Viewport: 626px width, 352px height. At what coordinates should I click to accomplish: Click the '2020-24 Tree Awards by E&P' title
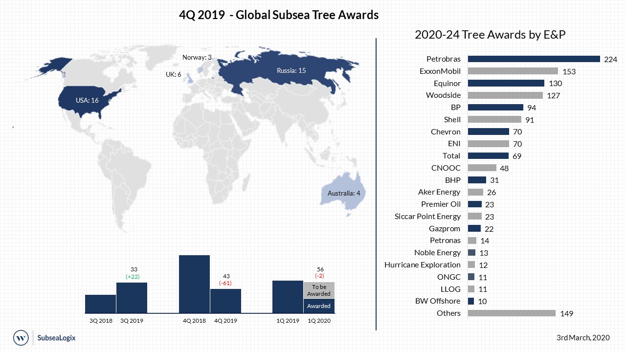point(490,35)
